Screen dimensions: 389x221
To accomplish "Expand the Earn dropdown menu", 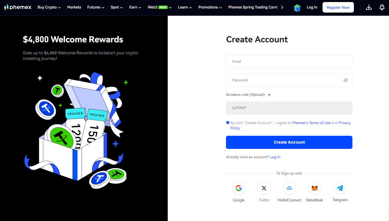I will pyautogui.click(x=135, y=7).
